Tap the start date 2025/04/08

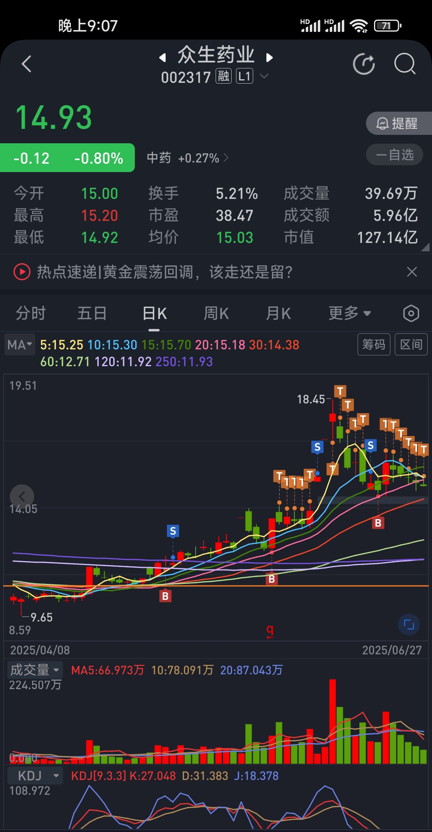[x=40, y=650]
